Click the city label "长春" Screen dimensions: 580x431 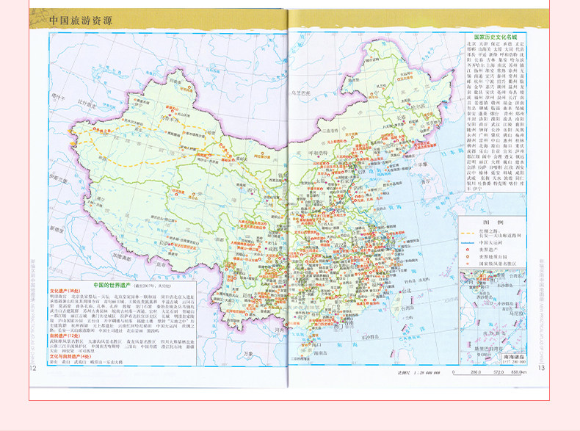point(402,117)
